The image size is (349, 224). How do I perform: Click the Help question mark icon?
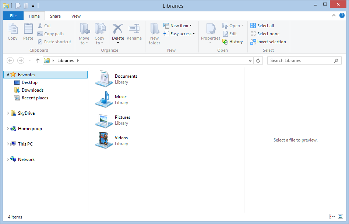342,16
